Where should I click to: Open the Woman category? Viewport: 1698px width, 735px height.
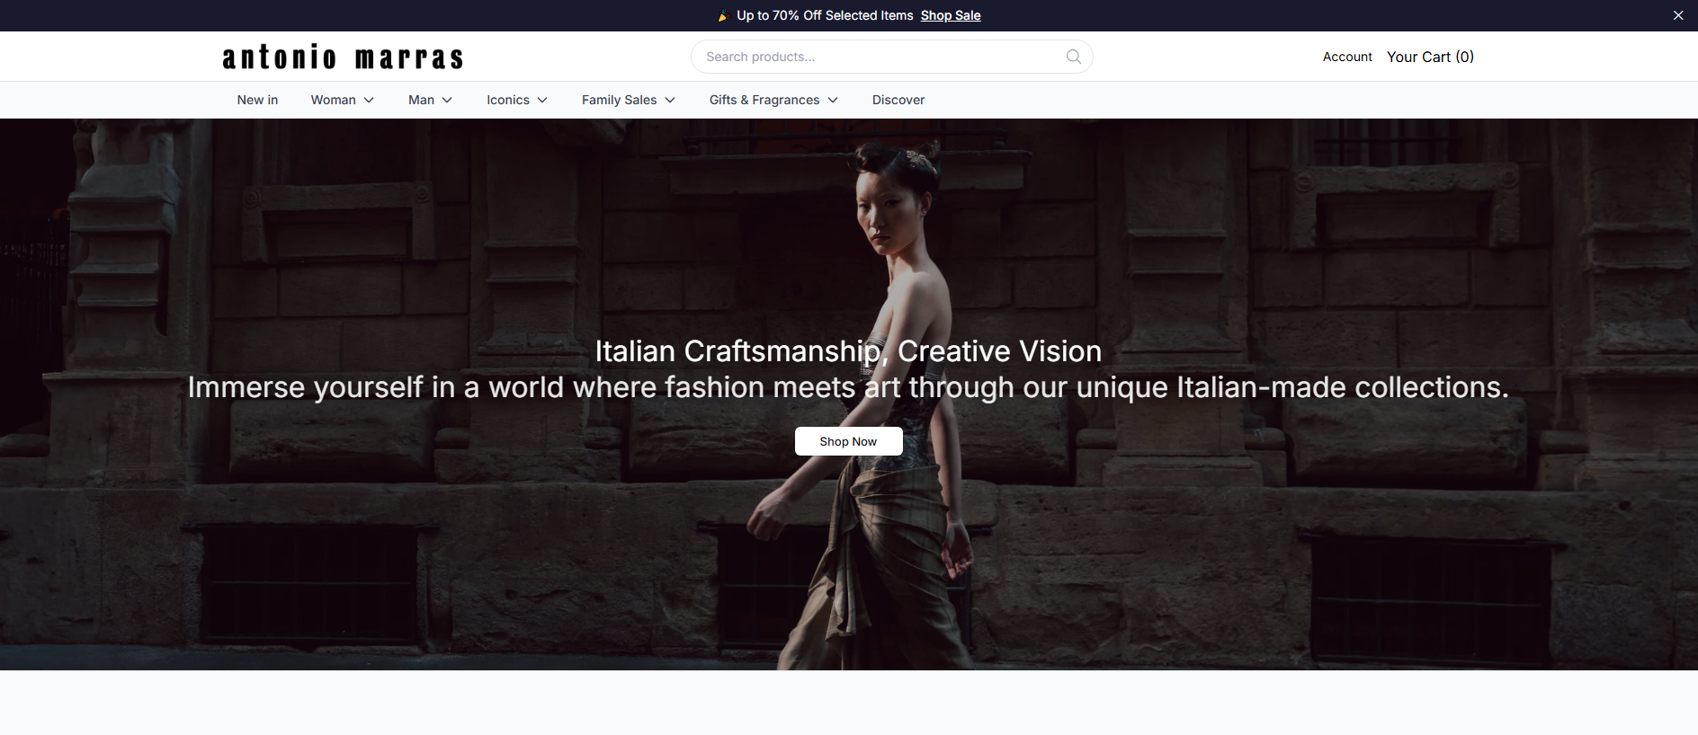tap(334, 100)
